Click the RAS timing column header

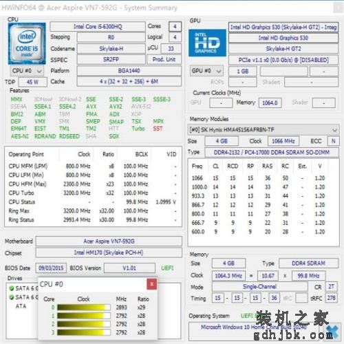(x=268, y=166)
